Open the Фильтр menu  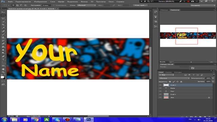[x=84, y=2]
